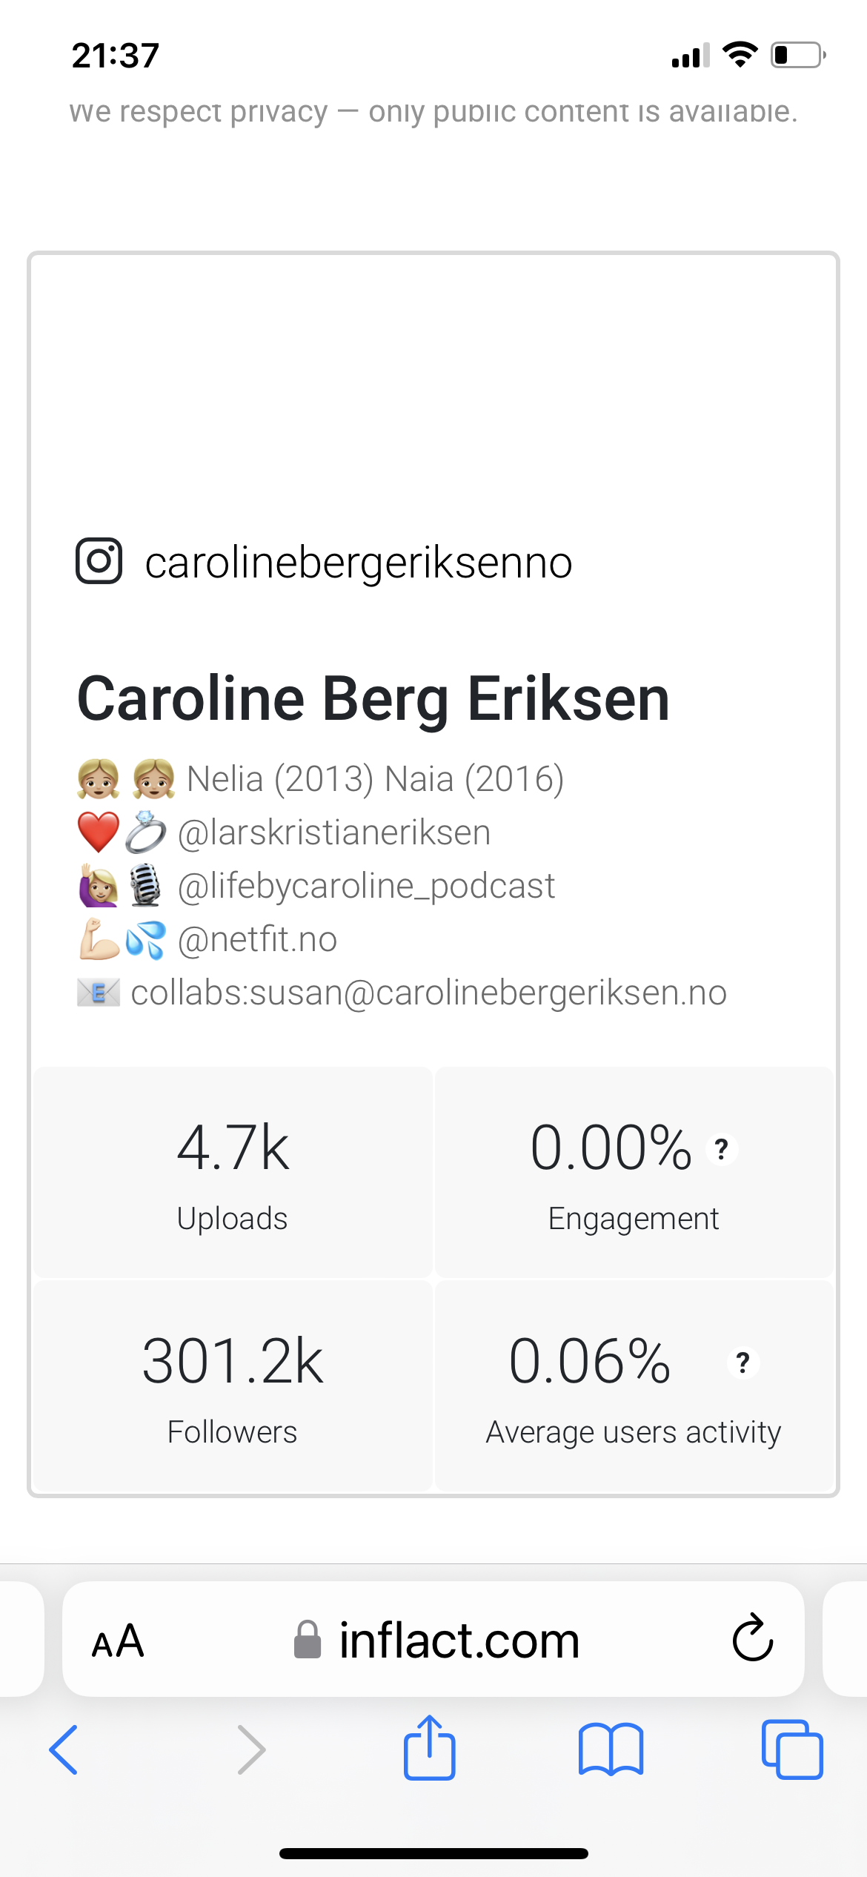Viewport: 867px width, 1877px height.
Task: Show open Safari tabs
Action: [791, 1749]
